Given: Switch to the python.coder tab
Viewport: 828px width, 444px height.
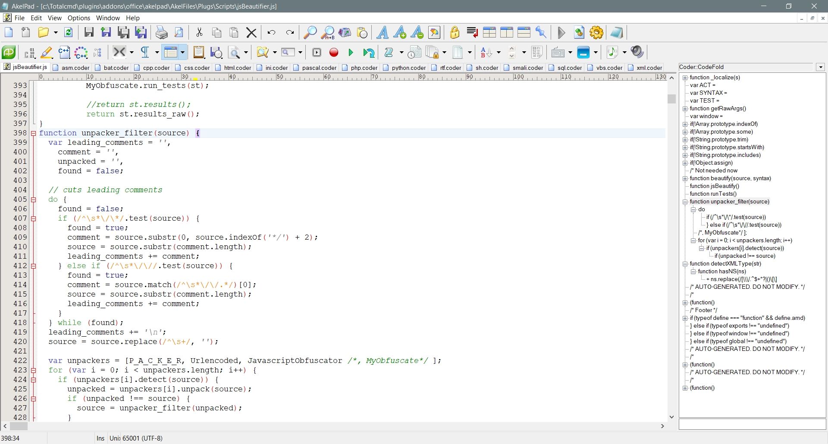Looking at the screenshot, I should 408,68.
